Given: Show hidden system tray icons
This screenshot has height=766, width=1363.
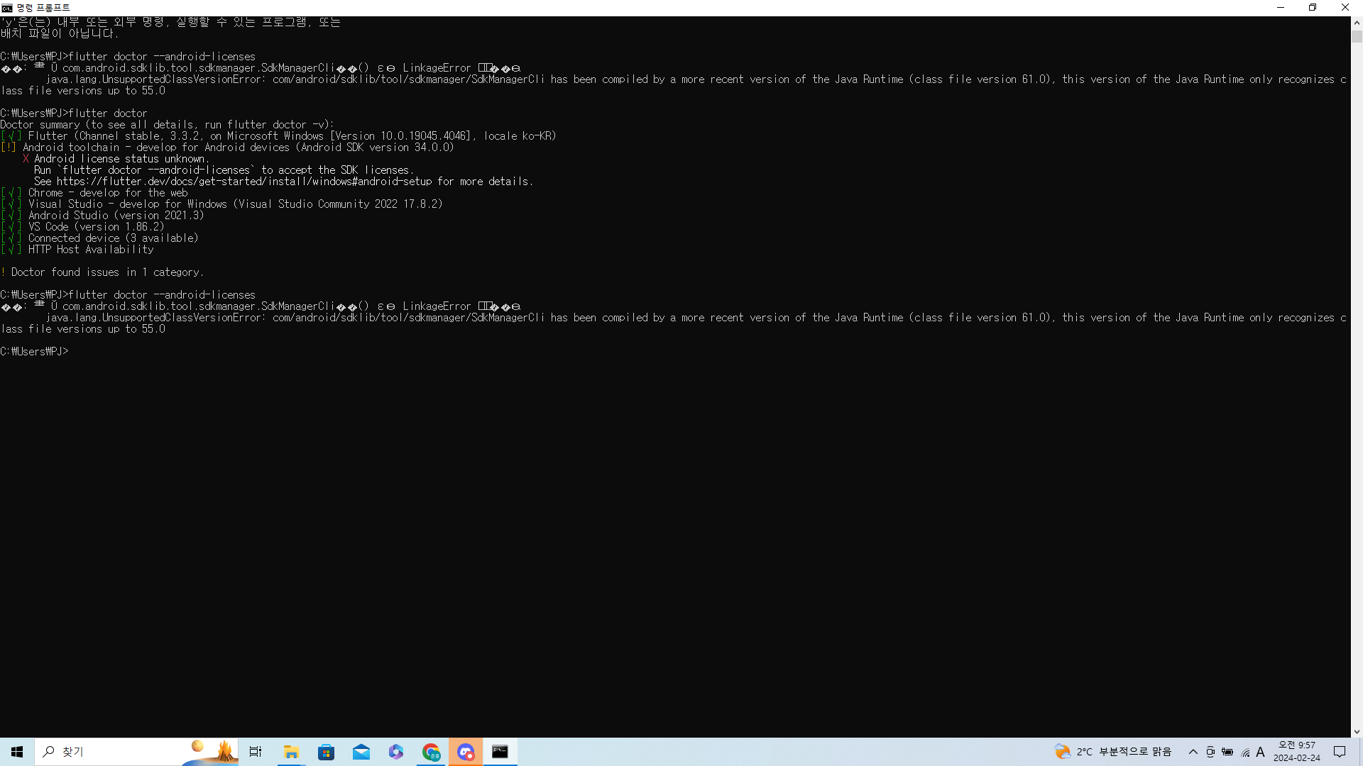Looking at the screenshot, I should [x=1193, y=752].
